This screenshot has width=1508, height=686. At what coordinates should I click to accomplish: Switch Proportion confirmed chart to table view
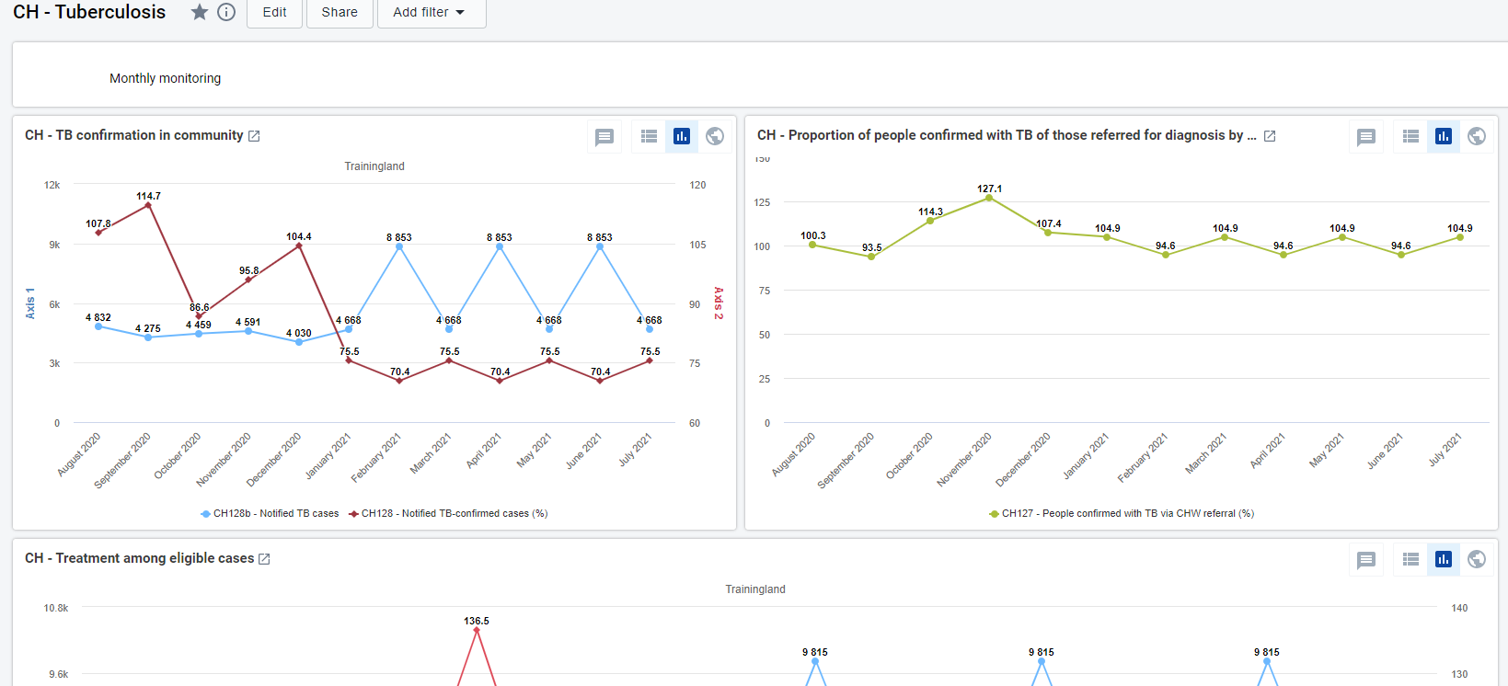click(1410, 136)
